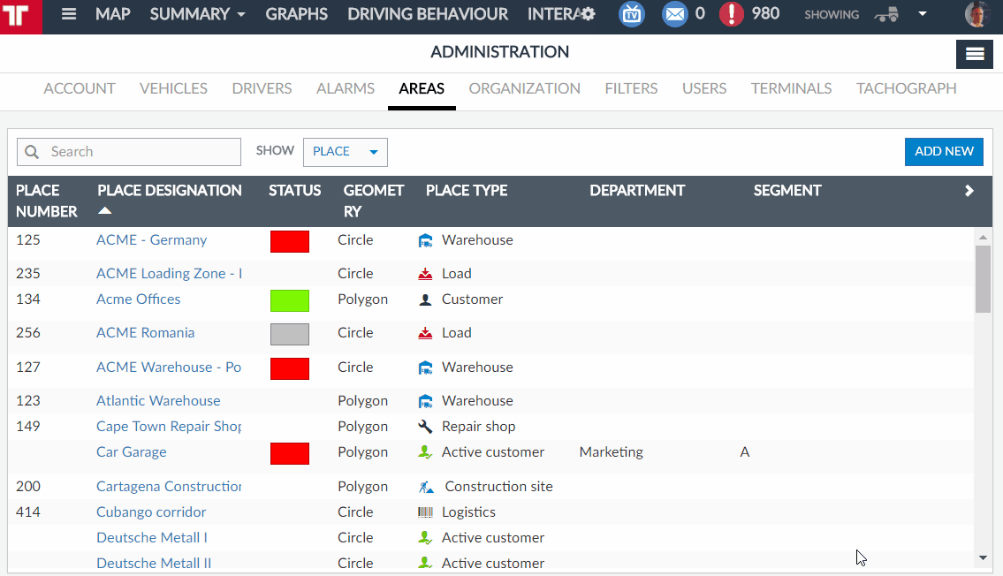
Task: Open the Show Place dropdown
Action: tap(345, 152)
